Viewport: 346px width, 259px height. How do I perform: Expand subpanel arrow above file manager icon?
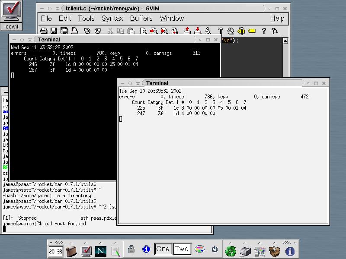point(71,243)
